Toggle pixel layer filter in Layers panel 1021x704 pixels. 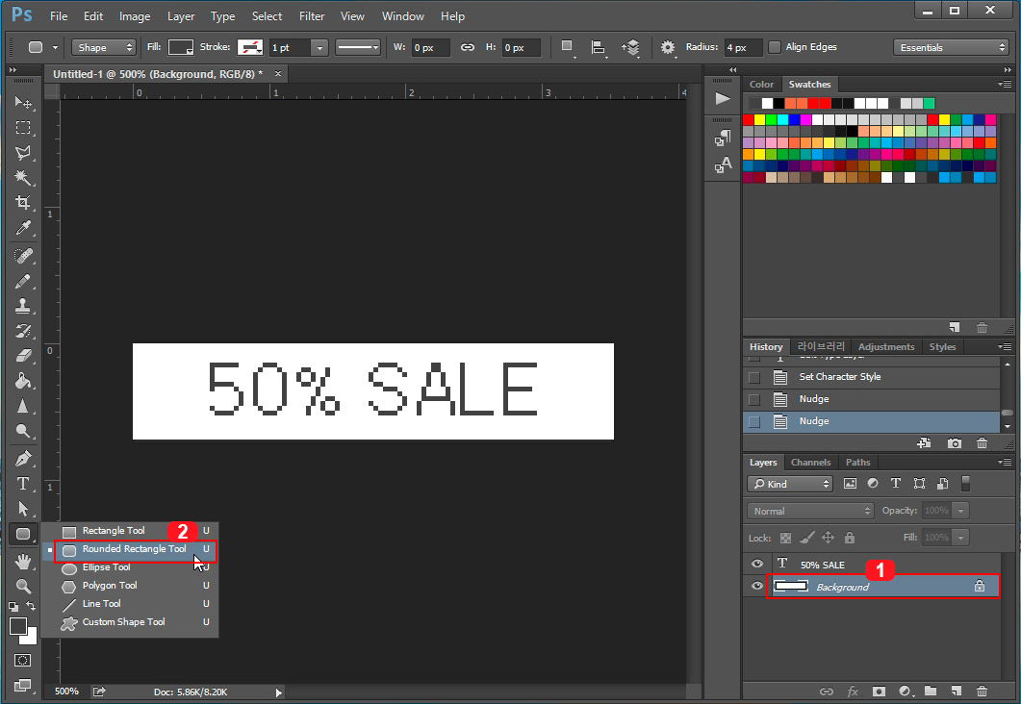pyautogui.click(x=850, y=484)
